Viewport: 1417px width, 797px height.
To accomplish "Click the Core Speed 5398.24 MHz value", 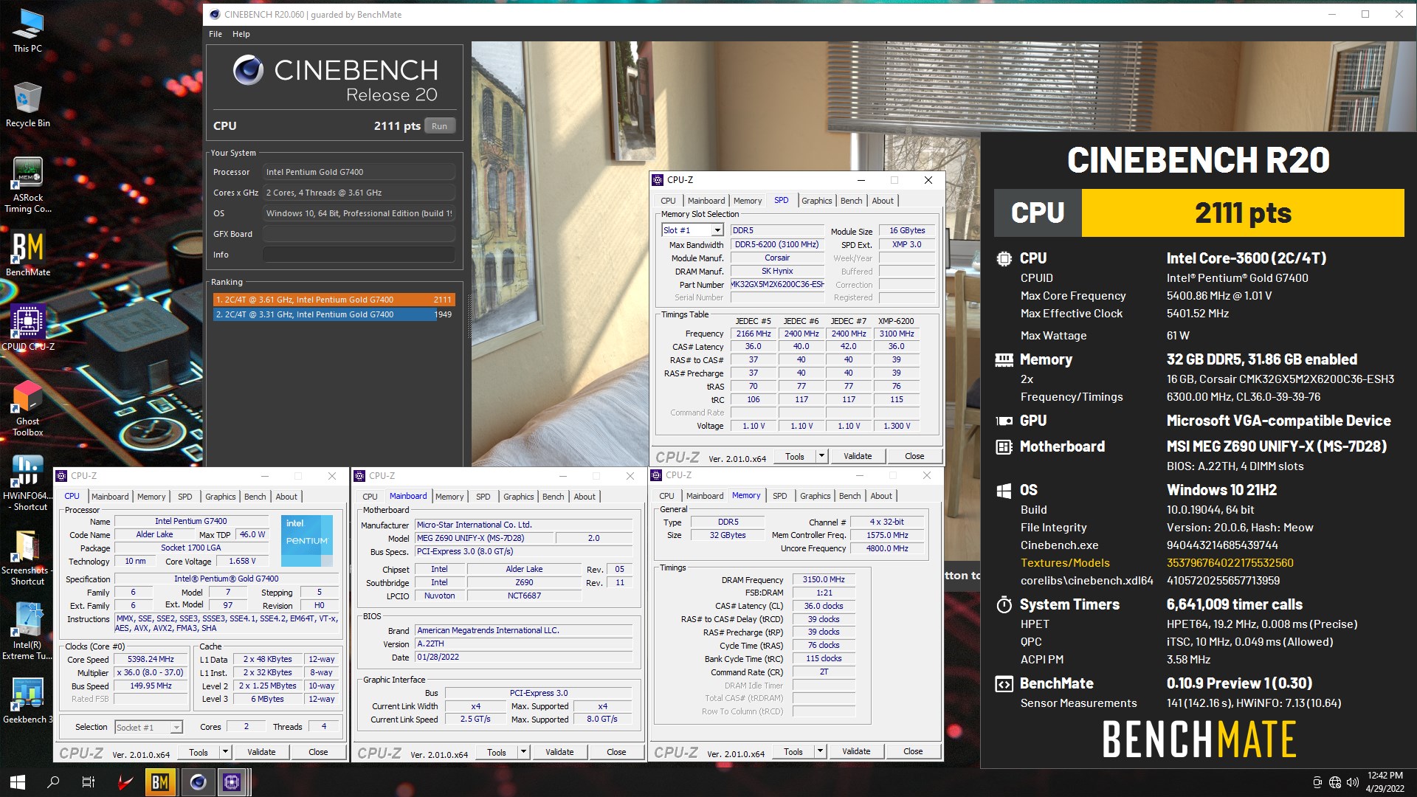I will pyautogui.click(x=151, y=660).
